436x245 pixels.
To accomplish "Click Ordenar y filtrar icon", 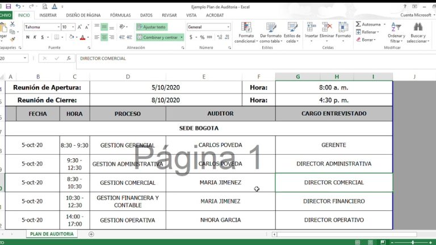I will point(396,33).
